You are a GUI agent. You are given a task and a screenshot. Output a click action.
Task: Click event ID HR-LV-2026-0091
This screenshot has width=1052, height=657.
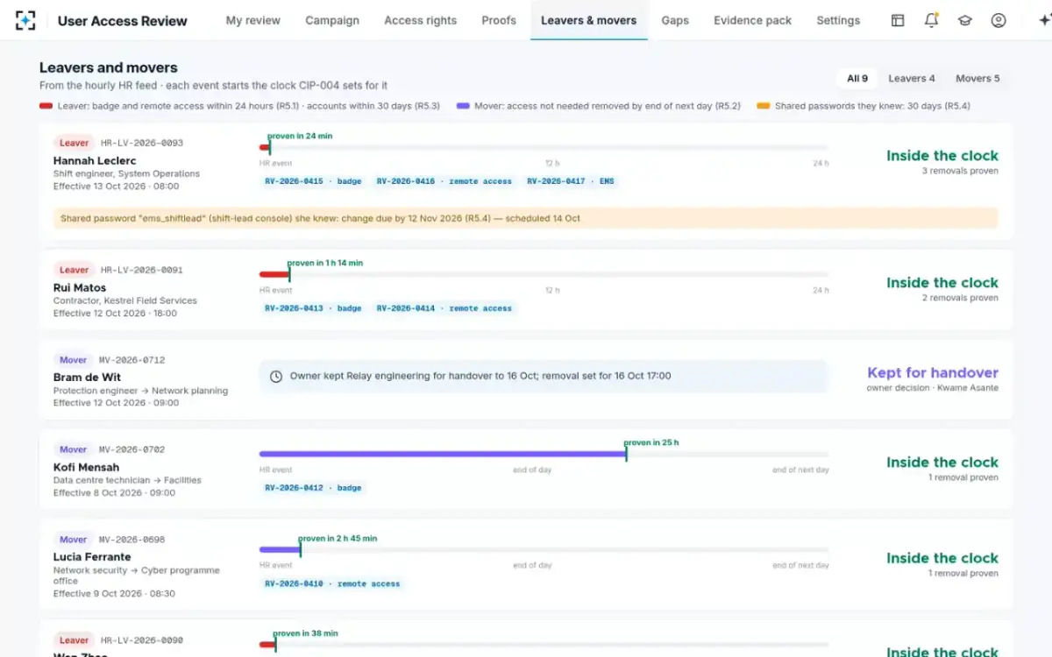142,270
